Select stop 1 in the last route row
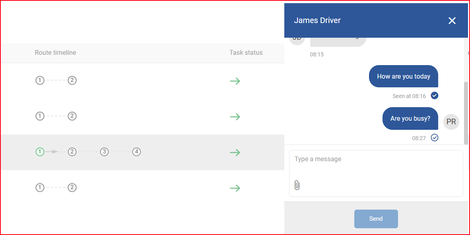The image size is (470, 235). (x=40, y=188)
